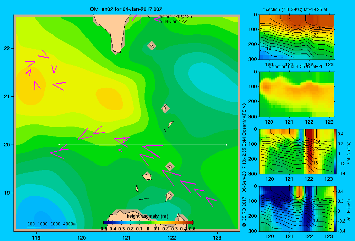Click the "vel. N (m/s)" axis label
Viewport: 355px width, 241px height.
click(349, 153)
